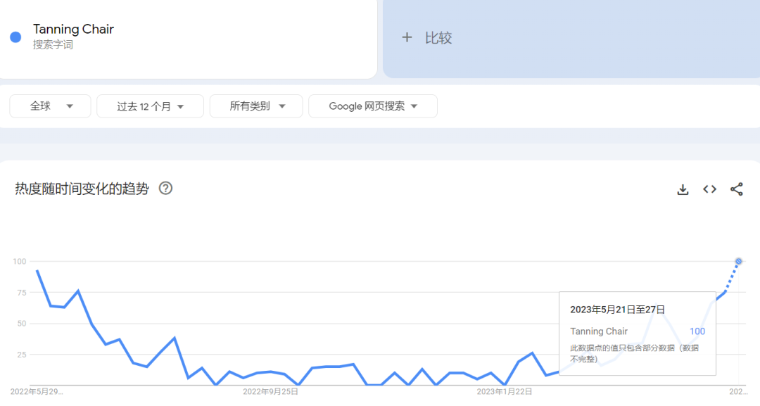Click the highlighted peak data point at 100
760x406 pixels.
tap(739, 261)
